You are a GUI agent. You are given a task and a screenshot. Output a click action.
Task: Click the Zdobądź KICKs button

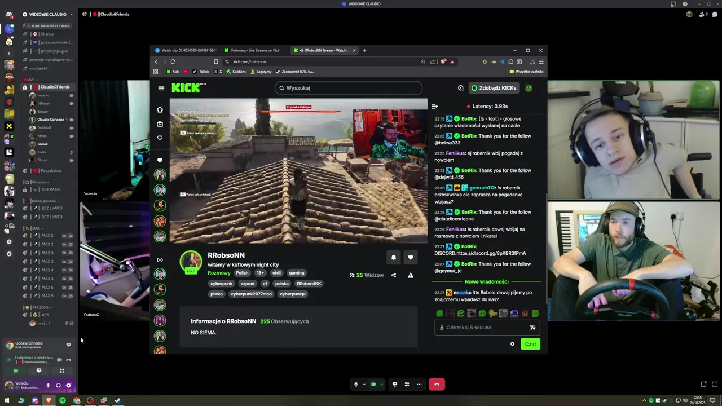coord(494,88)
